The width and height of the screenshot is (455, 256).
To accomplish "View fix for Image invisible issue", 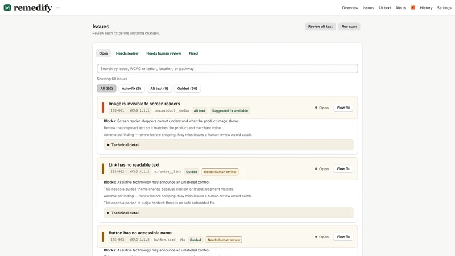I will point(343,108).
